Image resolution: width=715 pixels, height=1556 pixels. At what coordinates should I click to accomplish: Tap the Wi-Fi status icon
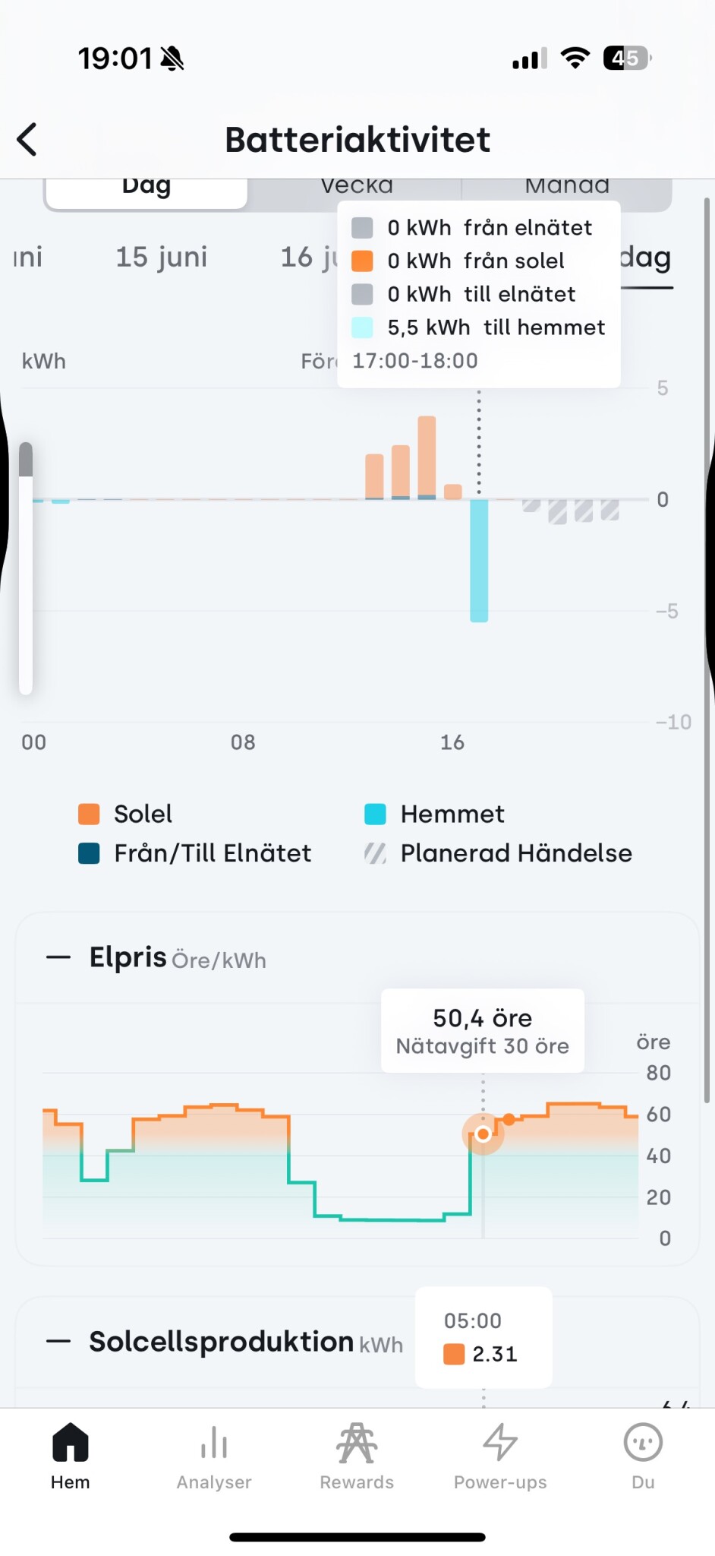coord(575,58)
